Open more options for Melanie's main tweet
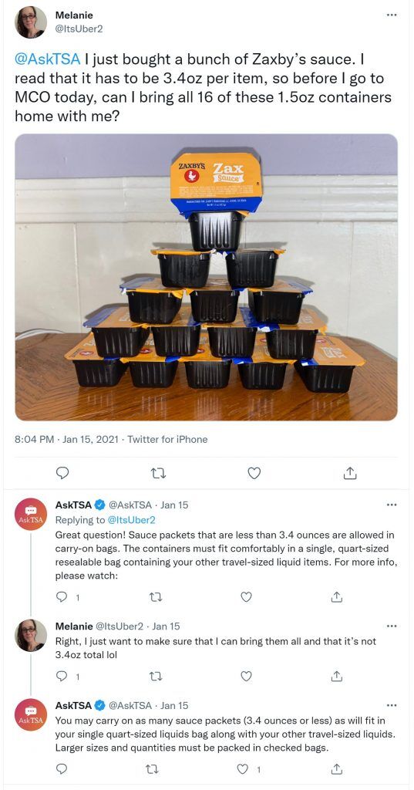The image size is (414, 790). coord(392,15)
